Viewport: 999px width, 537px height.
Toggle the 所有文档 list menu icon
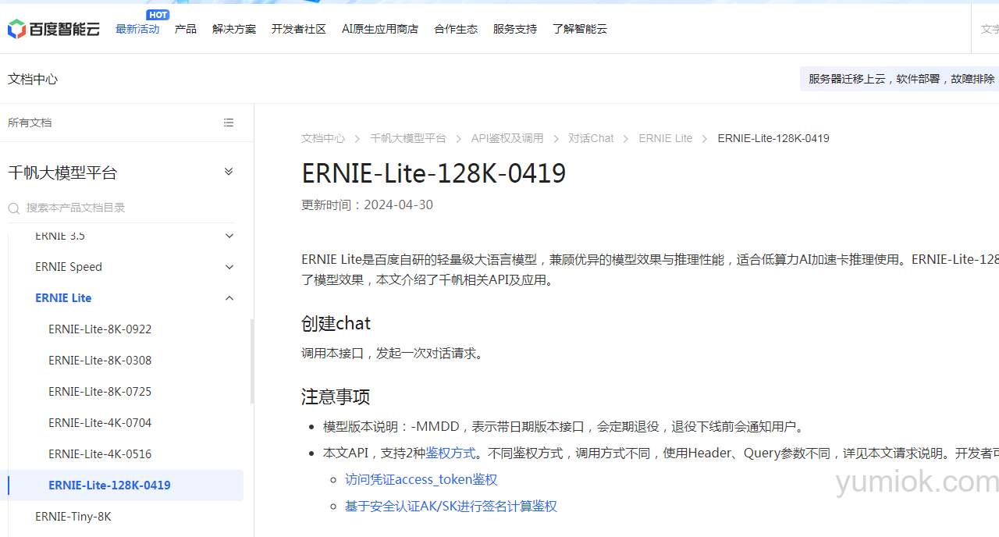tap(229, 123)
